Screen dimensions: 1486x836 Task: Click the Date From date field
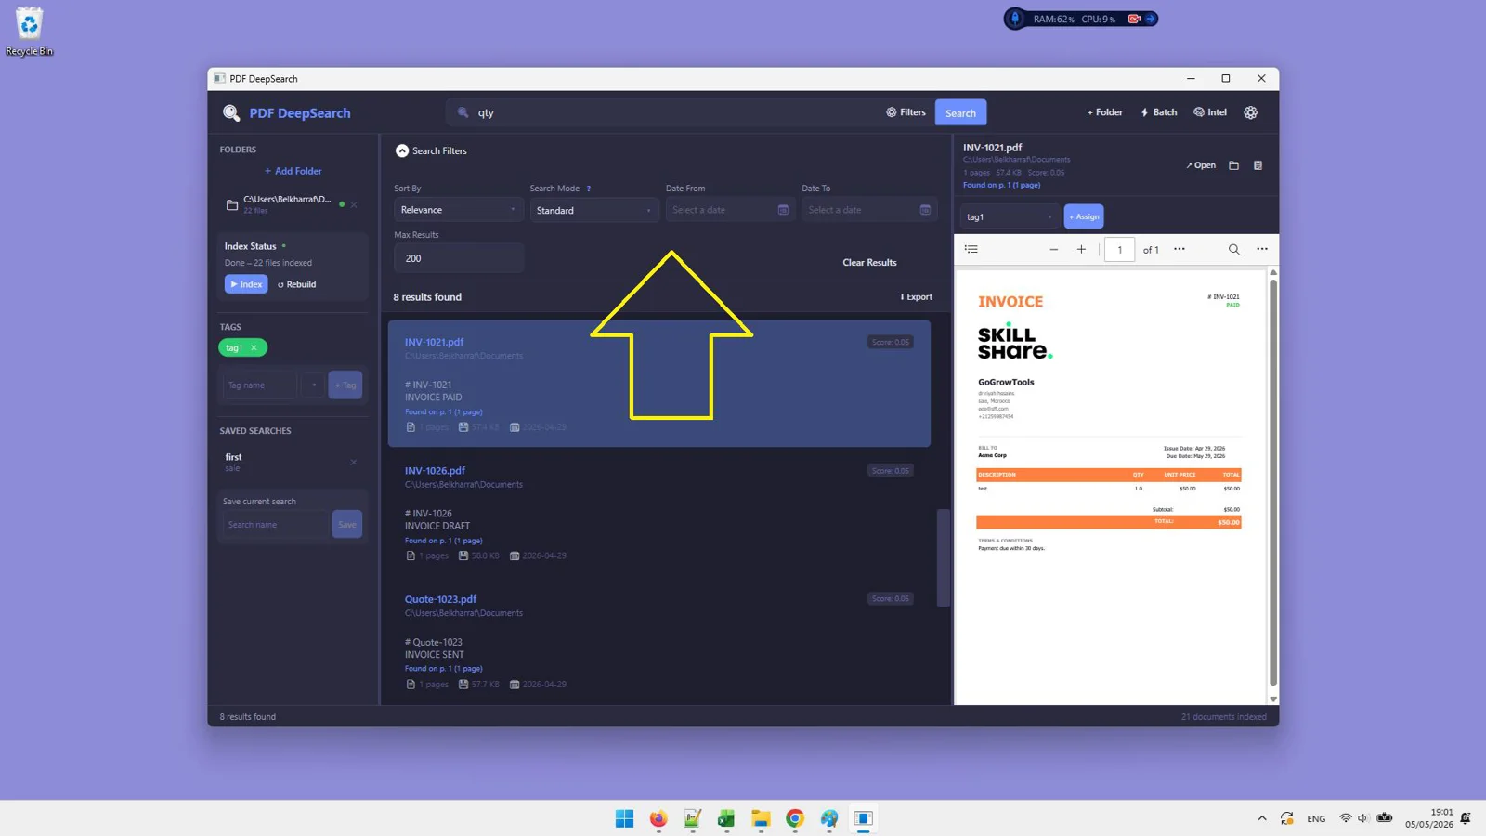pyautogui.click(x=730, y=210)
